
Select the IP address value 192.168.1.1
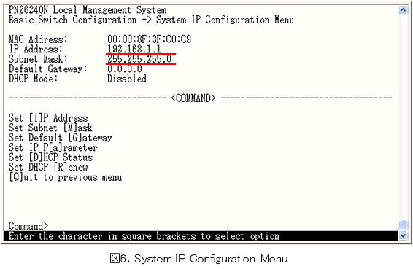tap(134, 49)
